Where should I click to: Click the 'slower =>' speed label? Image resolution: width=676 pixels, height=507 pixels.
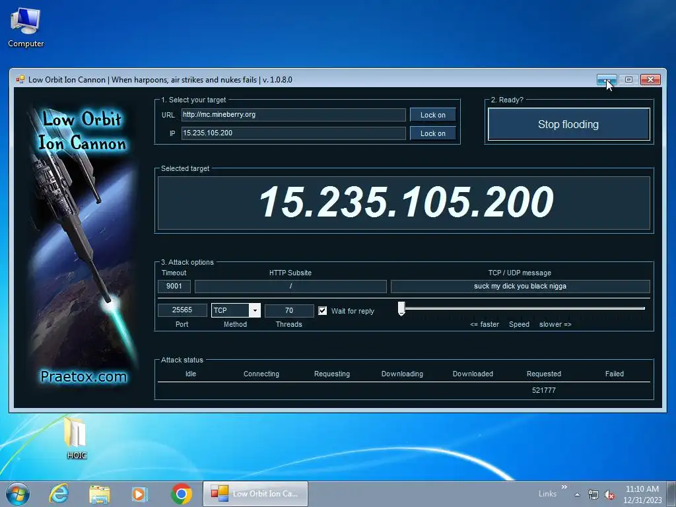pyautogui.click(x=555, y=324)
